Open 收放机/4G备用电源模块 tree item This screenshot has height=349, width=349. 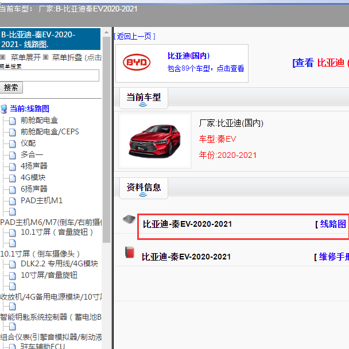[x=51, y=297]
